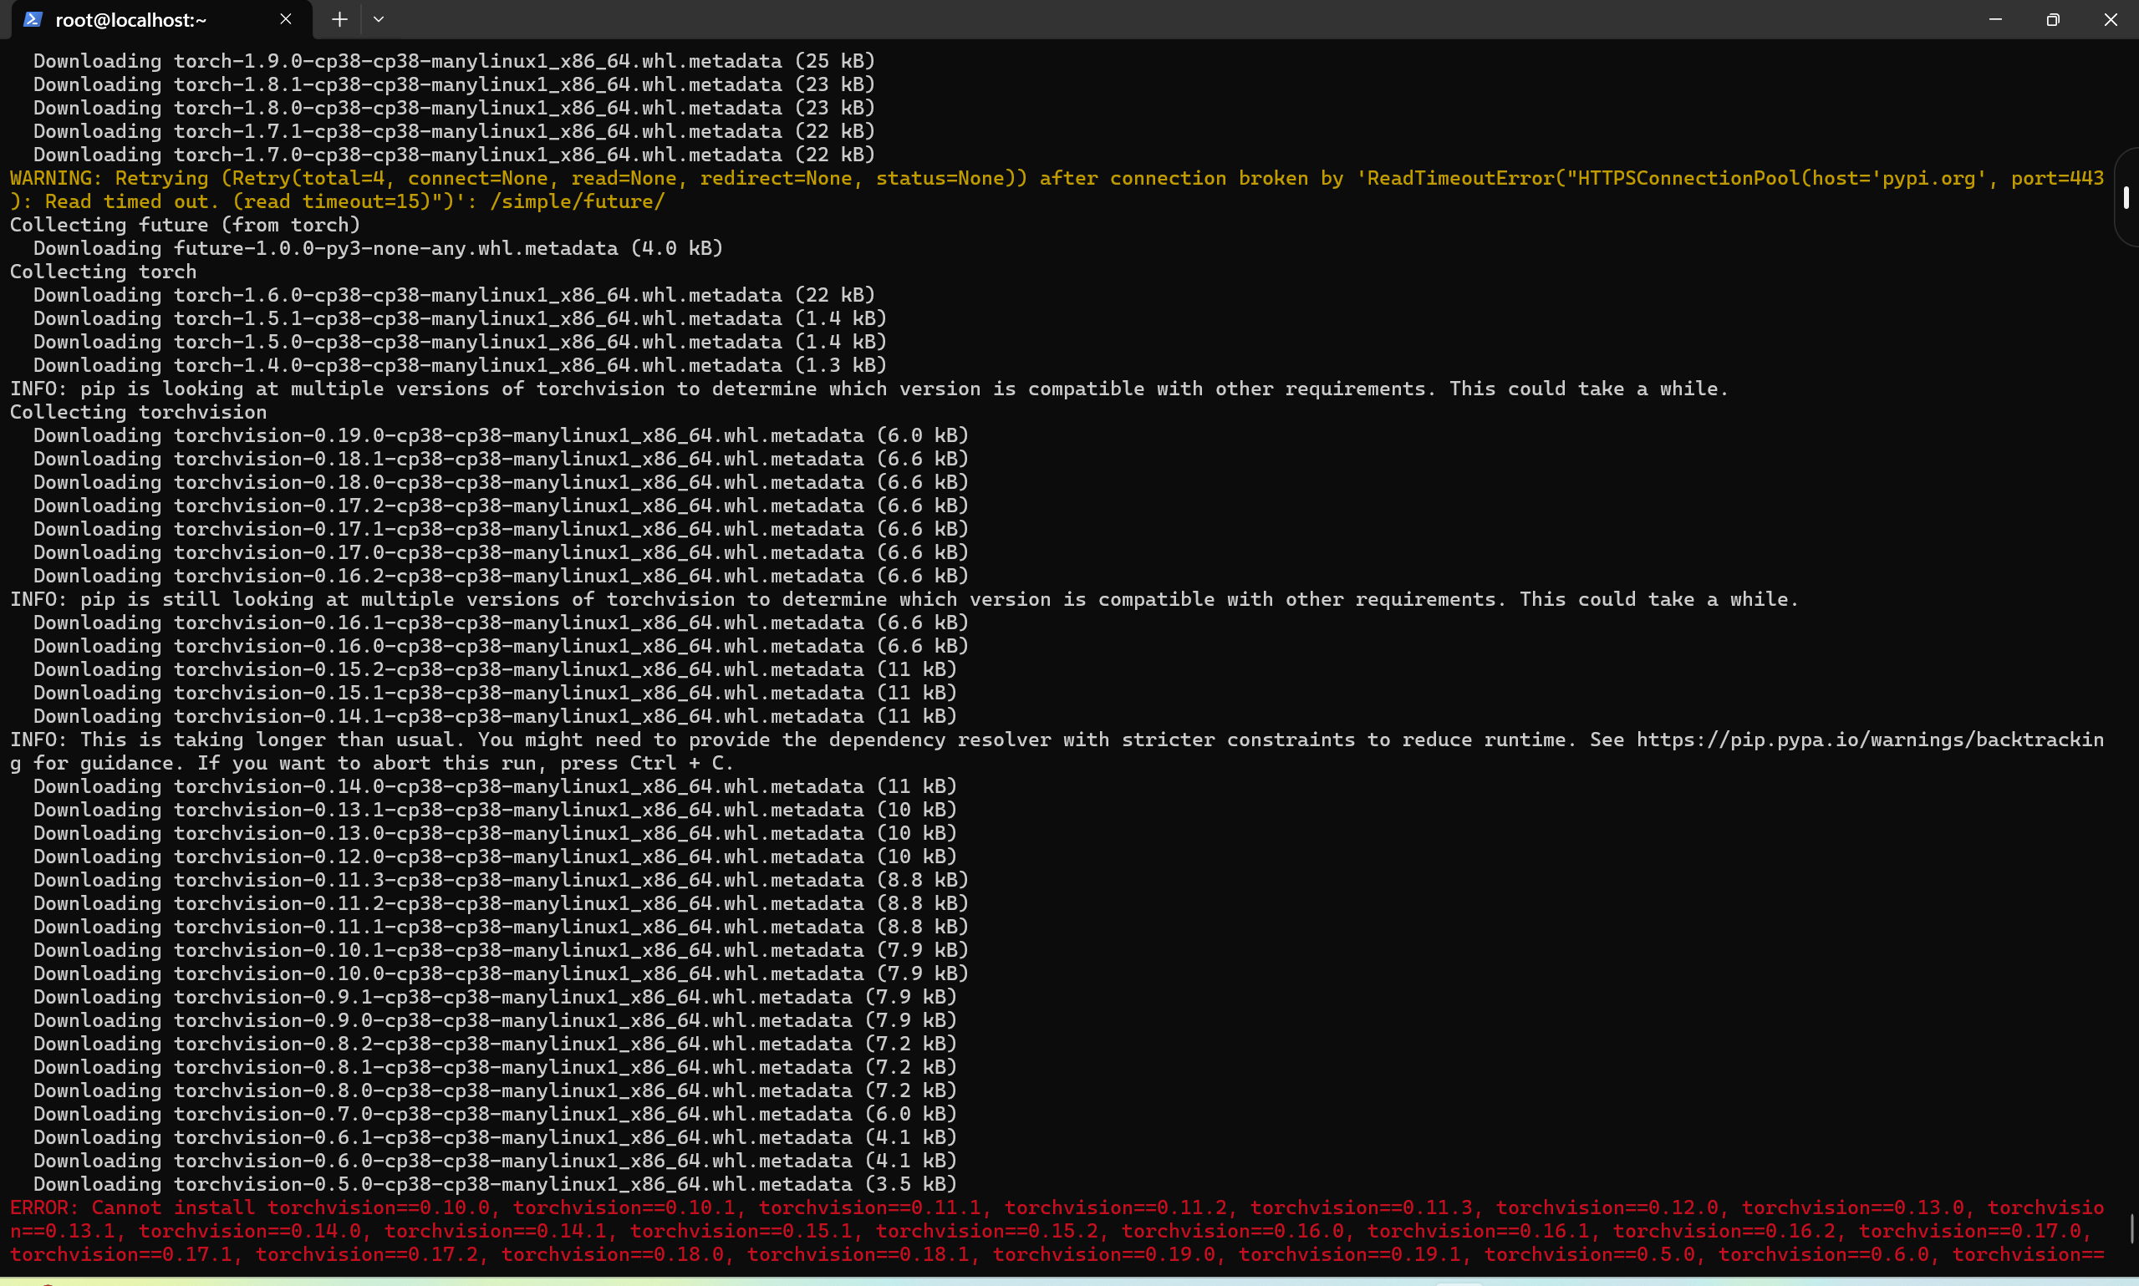Close the terminal window
Viewport: 2139px width, 1286px height.
click(x=2111, y=19)
